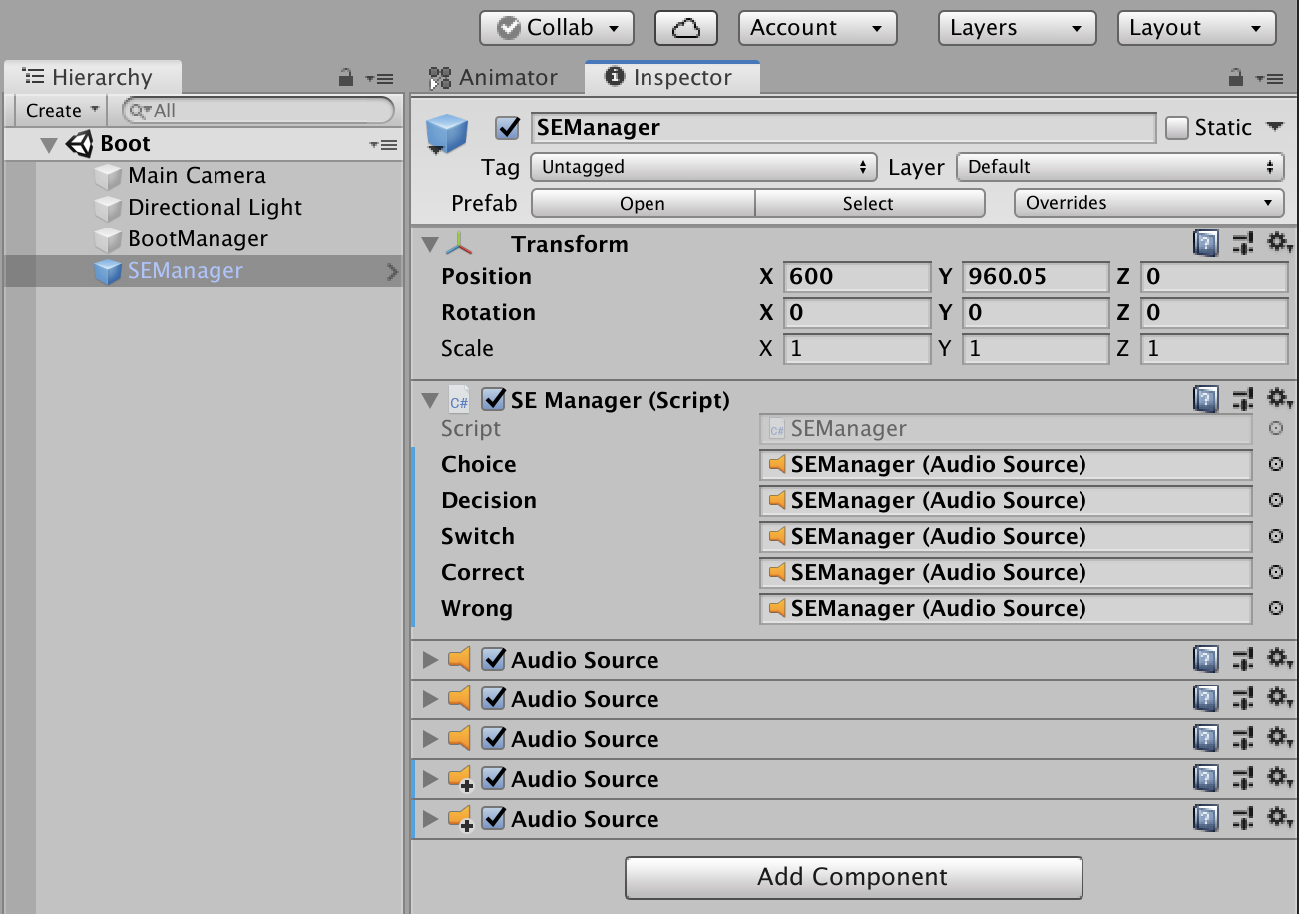
Task: Switch to the Animator tab
Action: (x=493, y=77)
